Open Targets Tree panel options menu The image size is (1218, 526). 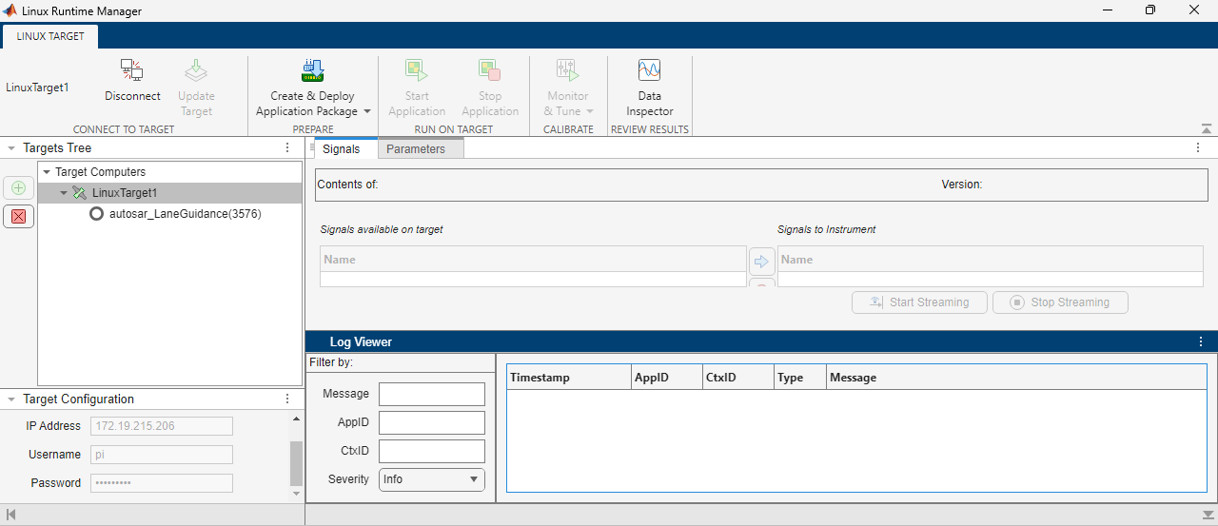287,148
